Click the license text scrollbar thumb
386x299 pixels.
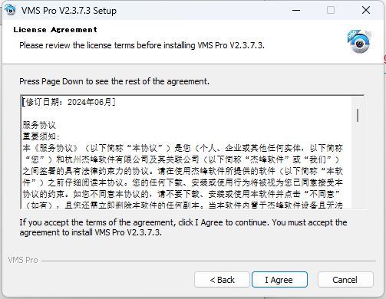(x=358, y=115)
